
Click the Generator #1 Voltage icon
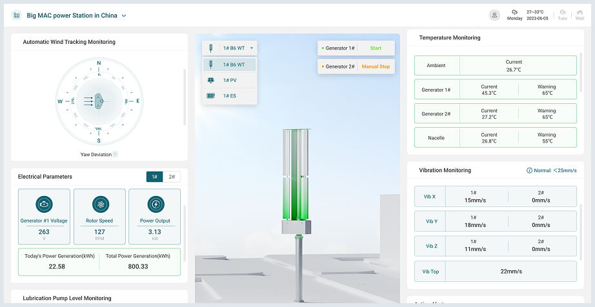click(x=44, y=204)
